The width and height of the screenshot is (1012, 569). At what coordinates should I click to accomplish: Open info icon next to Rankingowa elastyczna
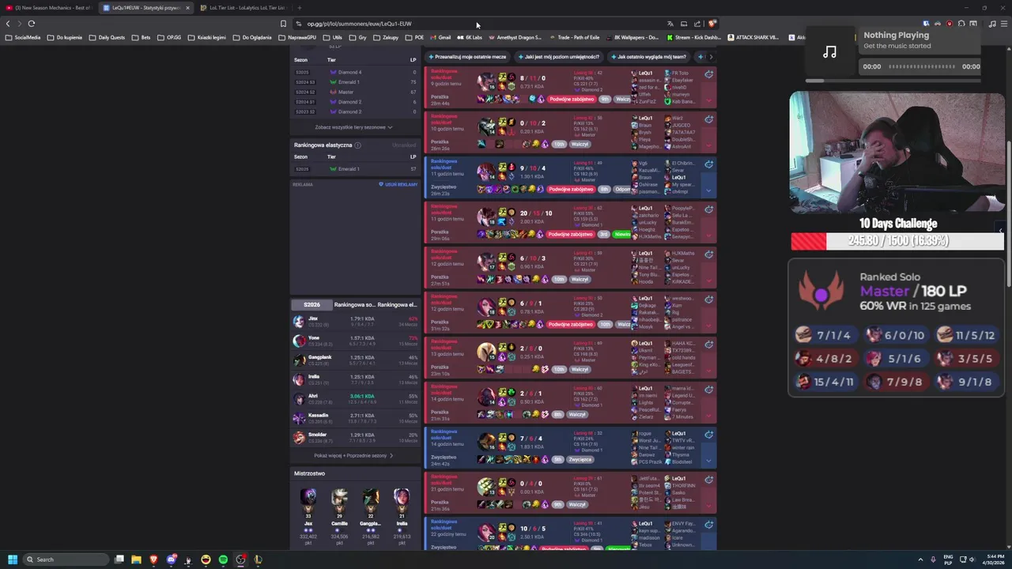point(357,145)
